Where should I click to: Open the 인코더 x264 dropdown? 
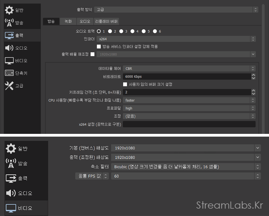[176, 39]
